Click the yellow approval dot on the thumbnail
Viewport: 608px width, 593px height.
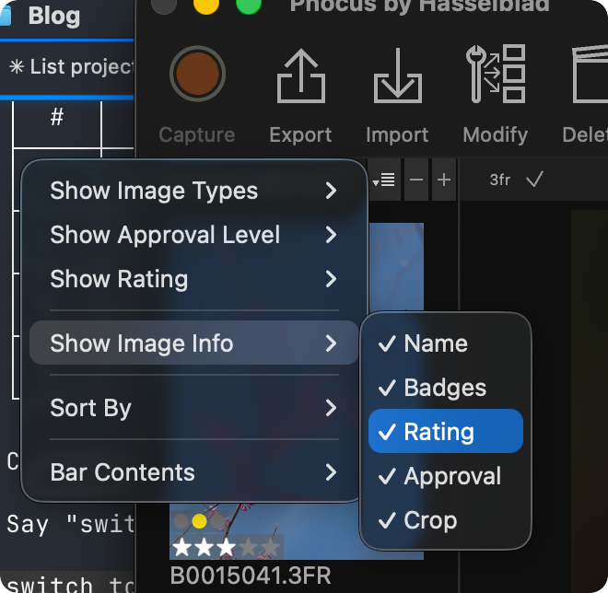tap(199, 521)
